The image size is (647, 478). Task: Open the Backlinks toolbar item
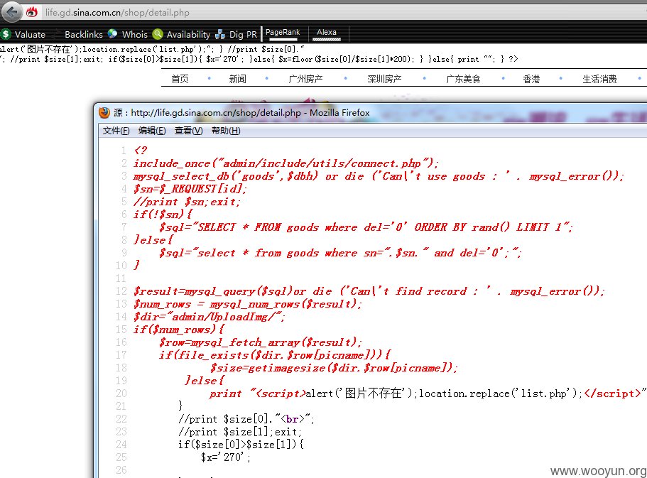click(83, 35)
